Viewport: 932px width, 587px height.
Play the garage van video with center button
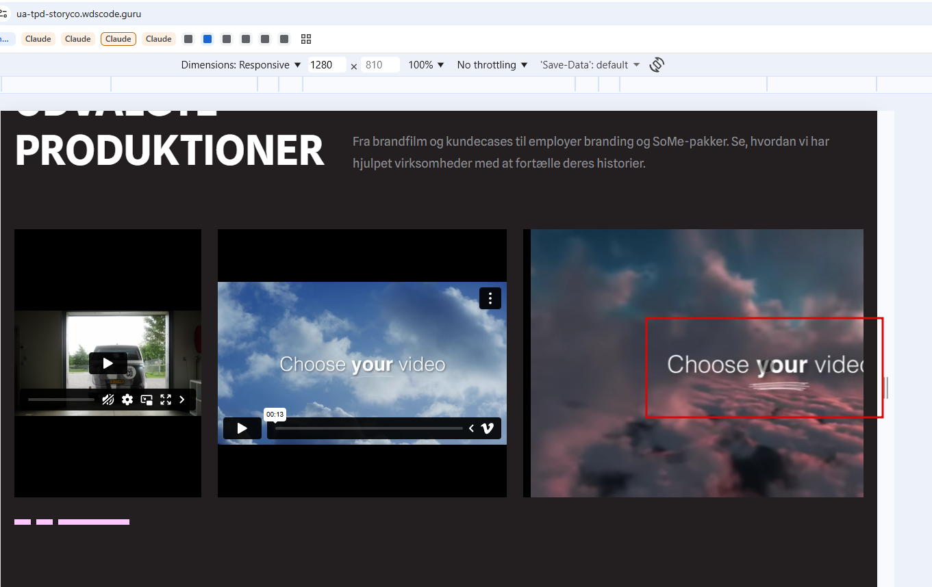[x=108, y=363]
